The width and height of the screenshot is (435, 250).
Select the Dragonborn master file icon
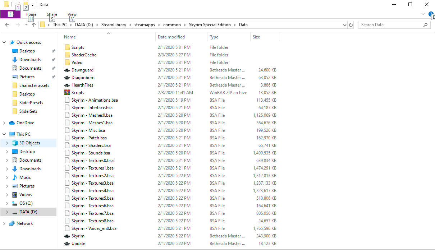[x=67, y=78]
